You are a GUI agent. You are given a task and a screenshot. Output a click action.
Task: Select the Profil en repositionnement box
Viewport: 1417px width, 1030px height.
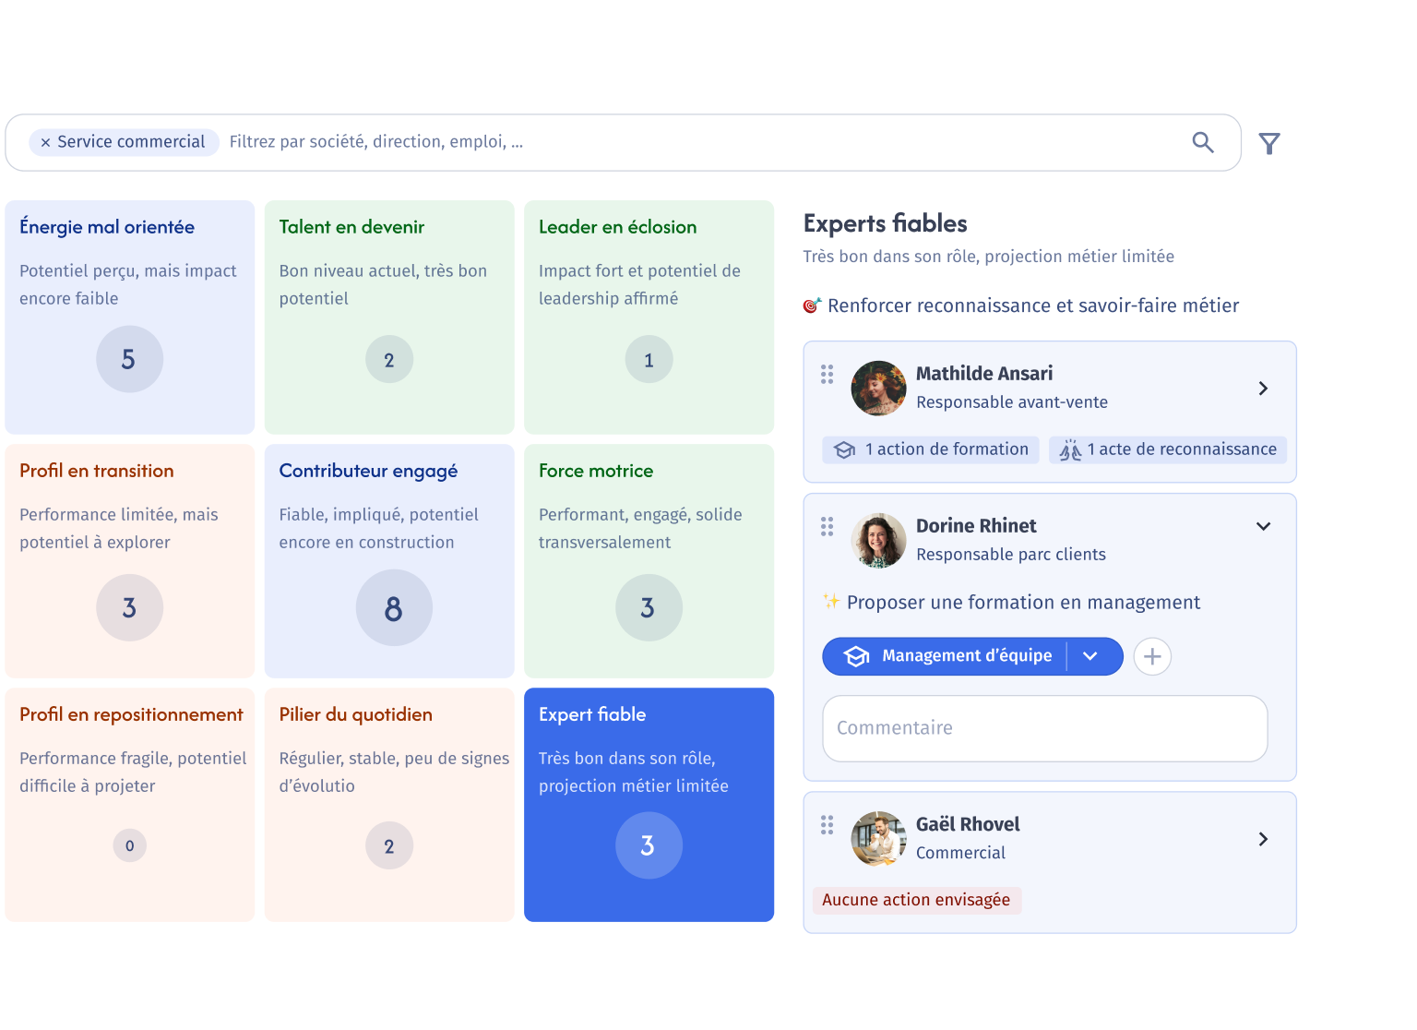point(129,804)
